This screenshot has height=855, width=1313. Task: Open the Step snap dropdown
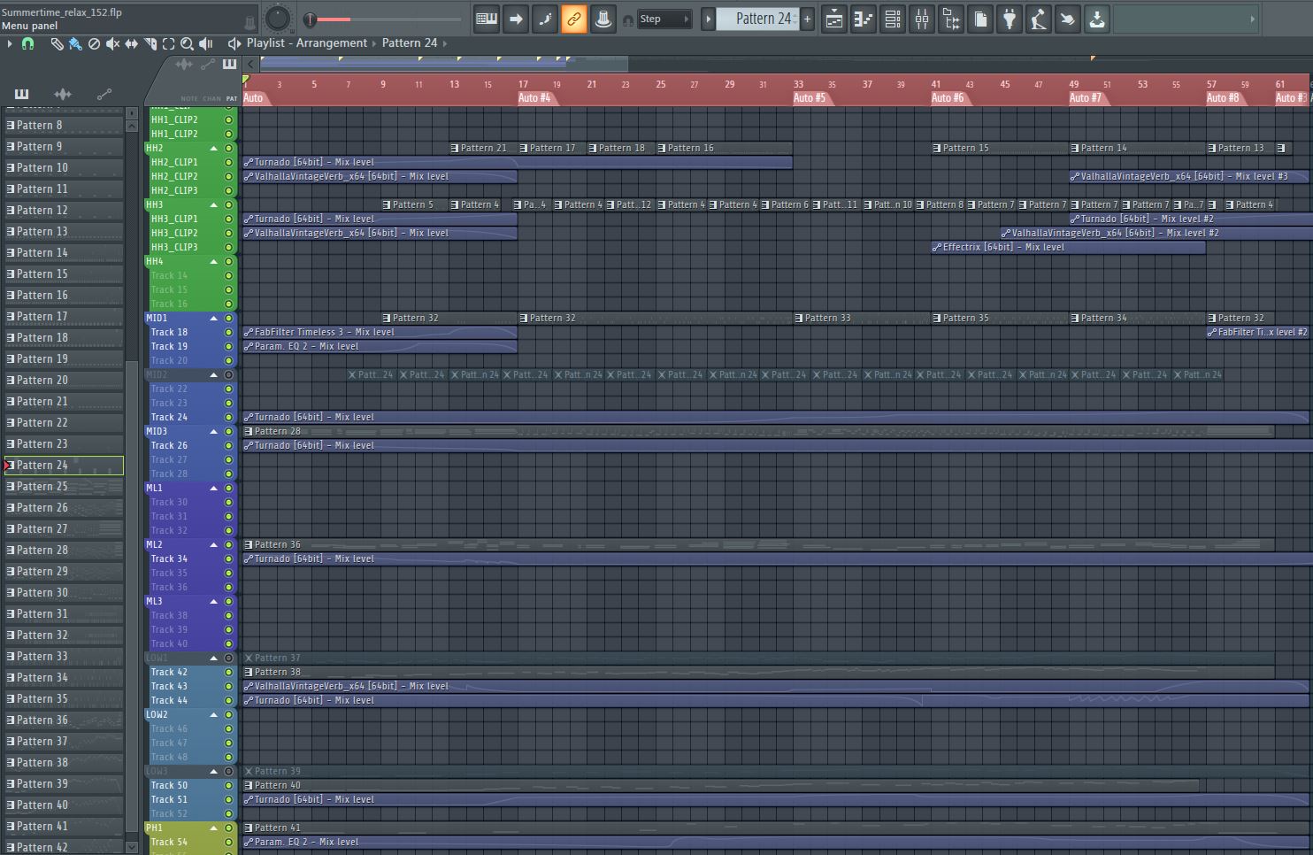[x=664, y=19]
